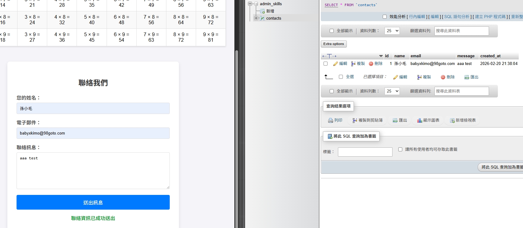
Task: Sort results by the message column header
Action: click(466, 56)
